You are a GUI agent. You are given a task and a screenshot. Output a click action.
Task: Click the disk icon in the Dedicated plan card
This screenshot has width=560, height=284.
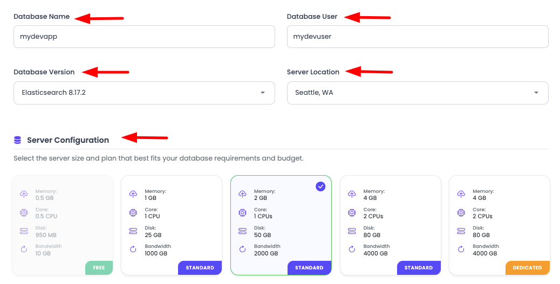tap(461, 231)
